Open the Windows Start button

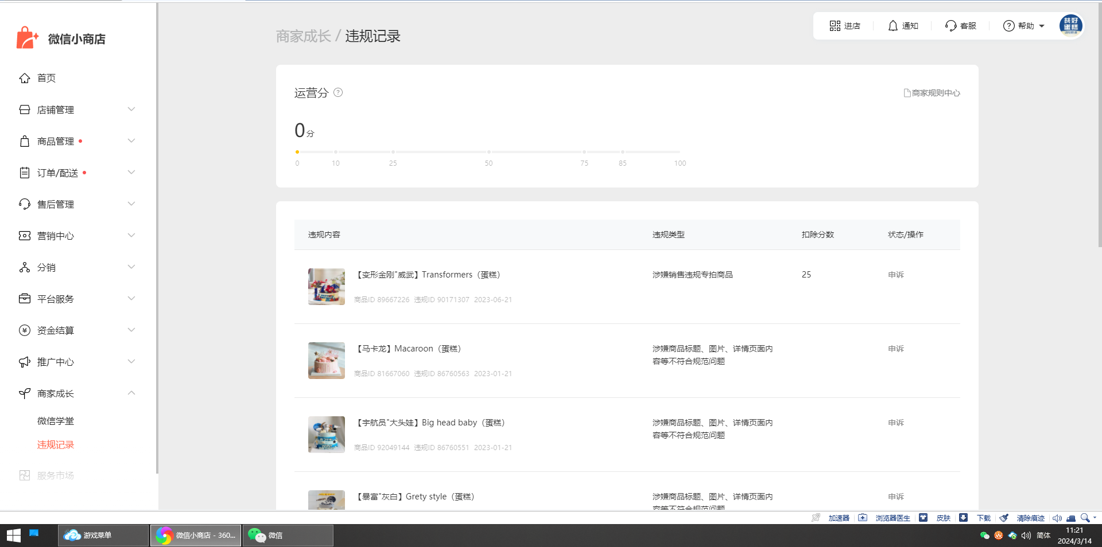14,536
